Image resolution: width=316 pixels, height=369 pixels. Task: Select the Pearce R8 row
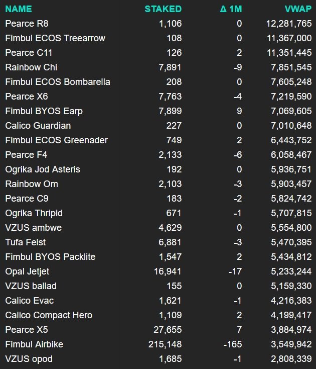pyautogui.click(x=27, y=24)
